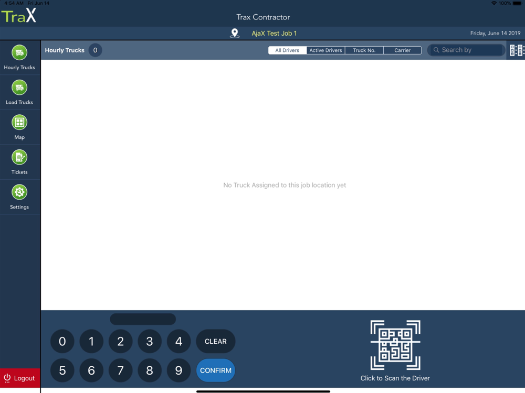Tap the location pin icon beside job name
The width and height of the screenshot is (525, 393).
pos(235,33)
